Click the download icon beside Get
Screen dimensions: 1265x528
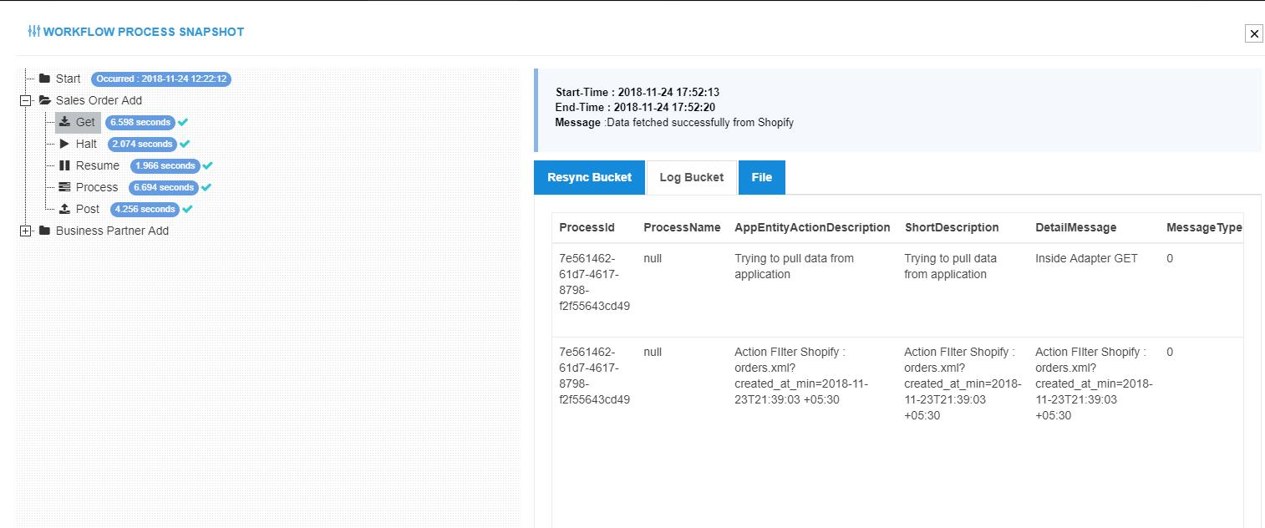tap(65, 122)
